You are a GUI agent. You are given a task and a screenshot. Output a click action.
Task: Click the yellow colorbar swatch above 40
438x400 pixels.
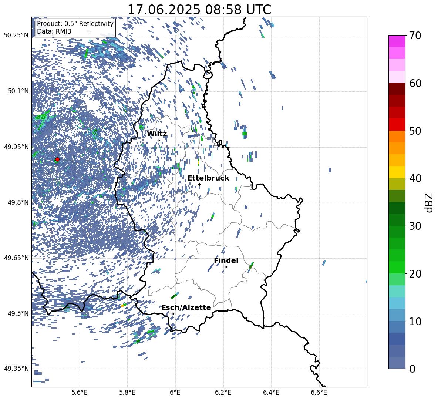click(397, 172)
